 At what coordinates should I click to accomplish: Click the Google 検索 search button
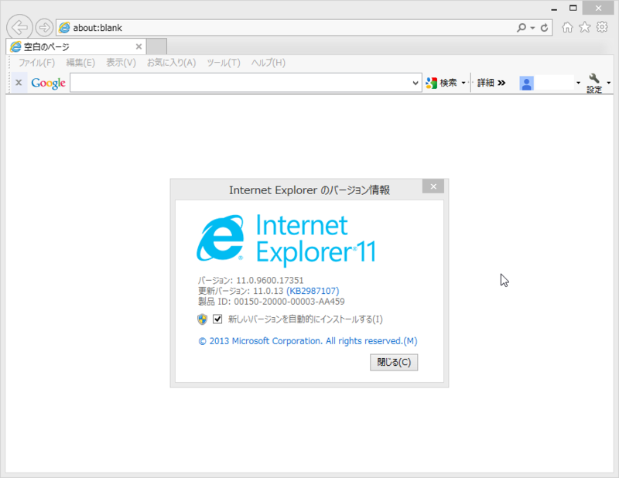(x=441, y=83)
